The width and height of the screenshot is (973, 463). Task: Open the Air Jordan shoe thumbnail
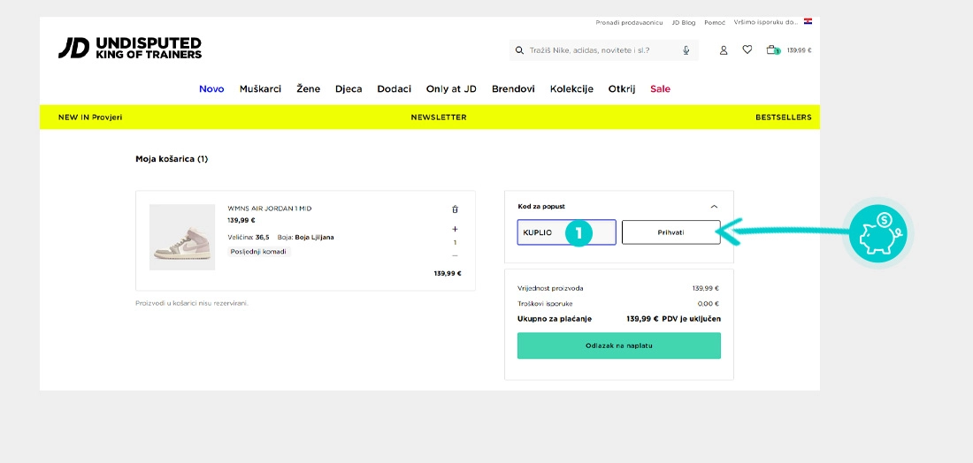pyautogui.click(x=182, y=237)
